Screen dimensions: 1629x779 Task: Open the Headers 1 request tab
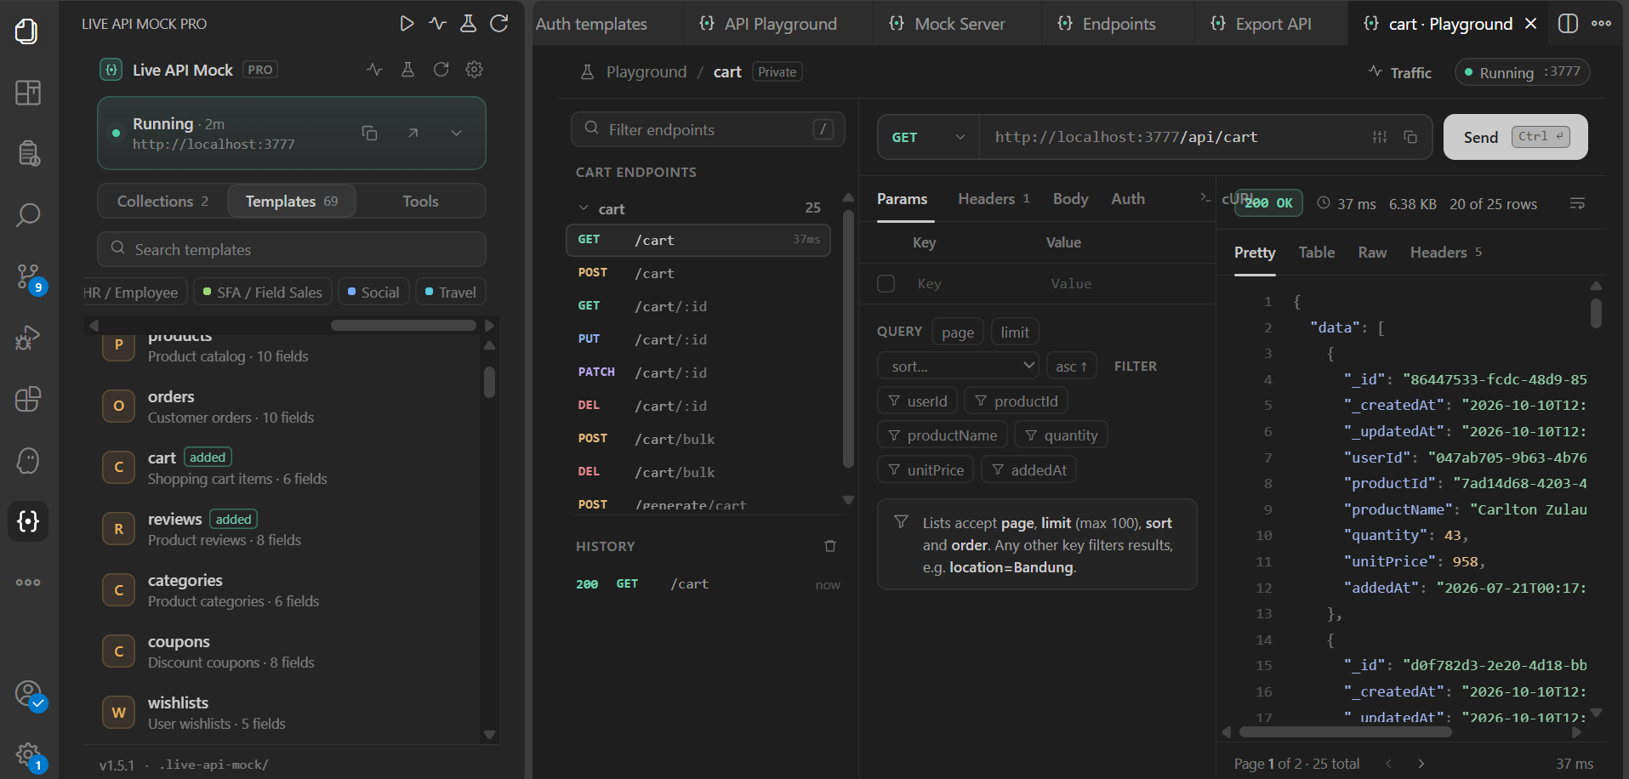(994, 199)
